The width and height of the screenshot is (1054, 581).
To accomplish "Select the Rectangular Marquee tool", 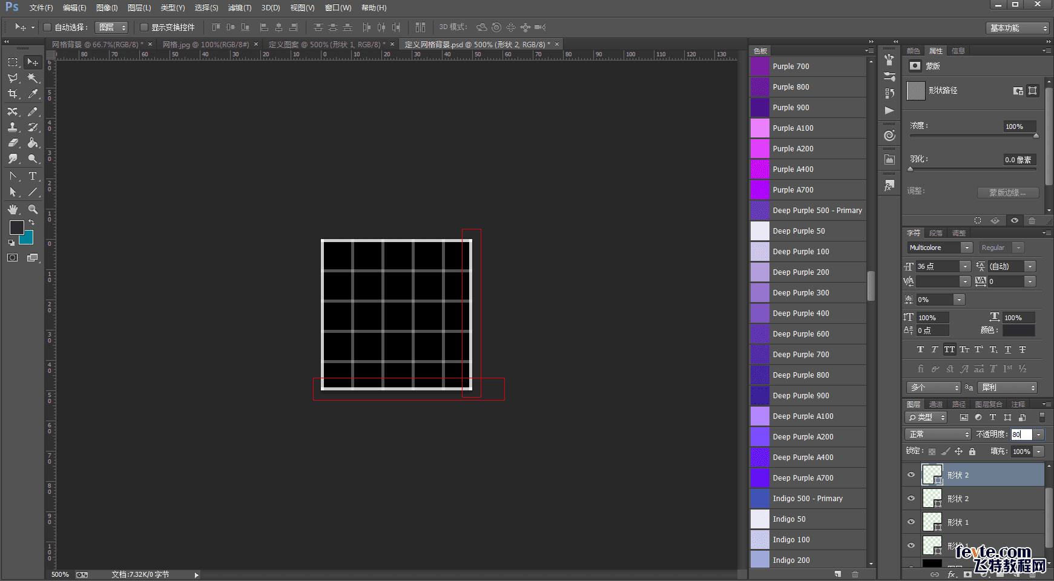I will pos(13,62).
